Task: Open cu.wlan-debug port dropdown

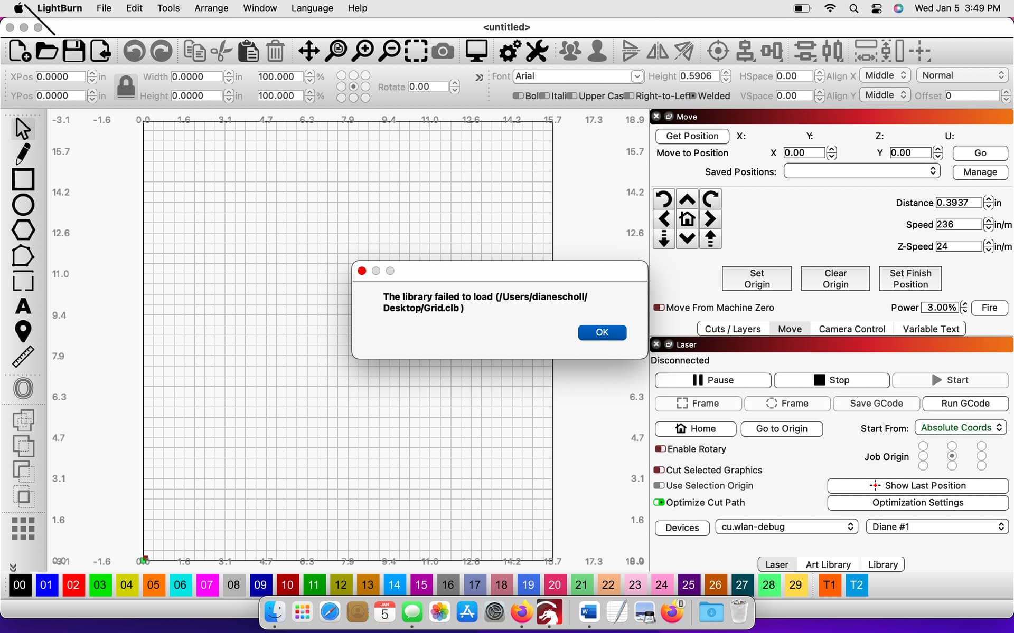Action: (786, 527)
